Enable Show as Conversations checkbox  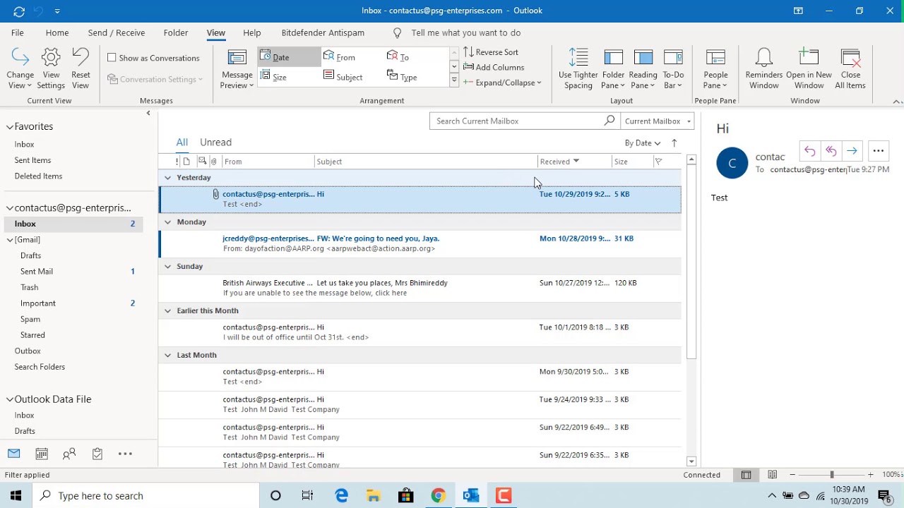point(112,58)
